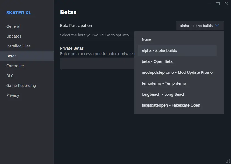Image resolution: width=231 pixels, height=164 pixels.
Task: Select tempdemo - Temp demo branch
Action: [177, 83]
